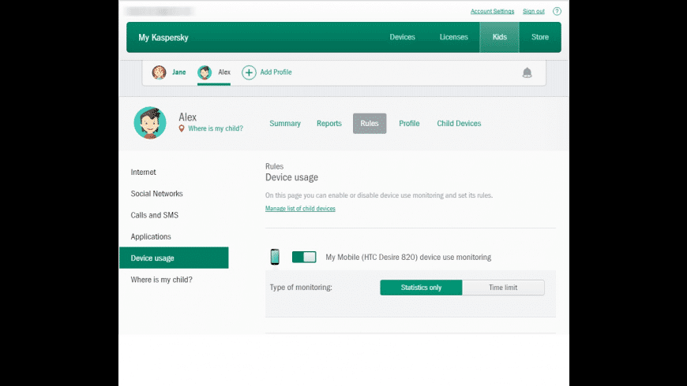
Task: Click the location pin icon beside Alex
Action: pos(182,128)
